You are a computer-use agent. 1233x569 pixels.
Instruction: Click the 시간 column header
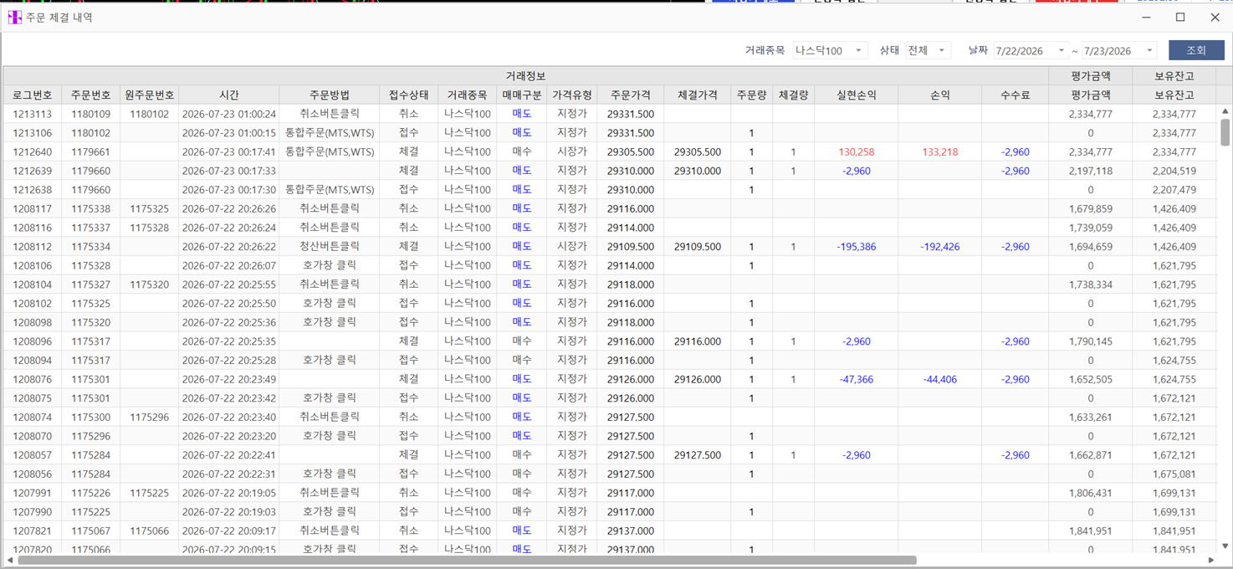[x=229, y=95]
